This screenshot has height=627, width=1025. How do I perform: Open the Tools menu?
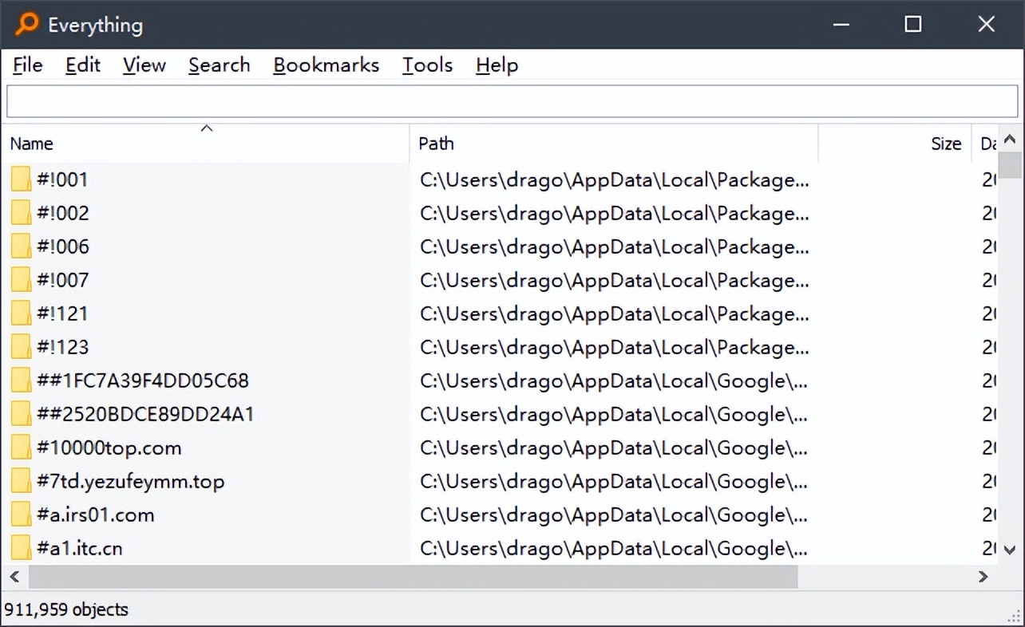pyautogui.click(x=427, y=65)
